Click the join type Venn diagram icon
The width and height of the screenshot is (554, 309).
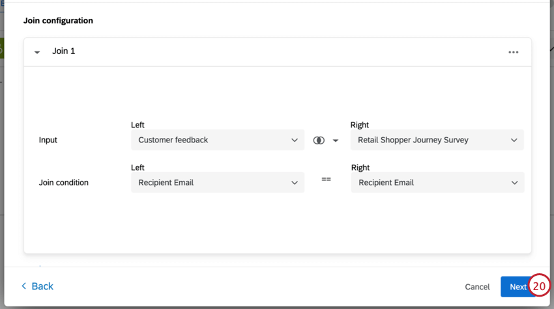coord(319,140)
